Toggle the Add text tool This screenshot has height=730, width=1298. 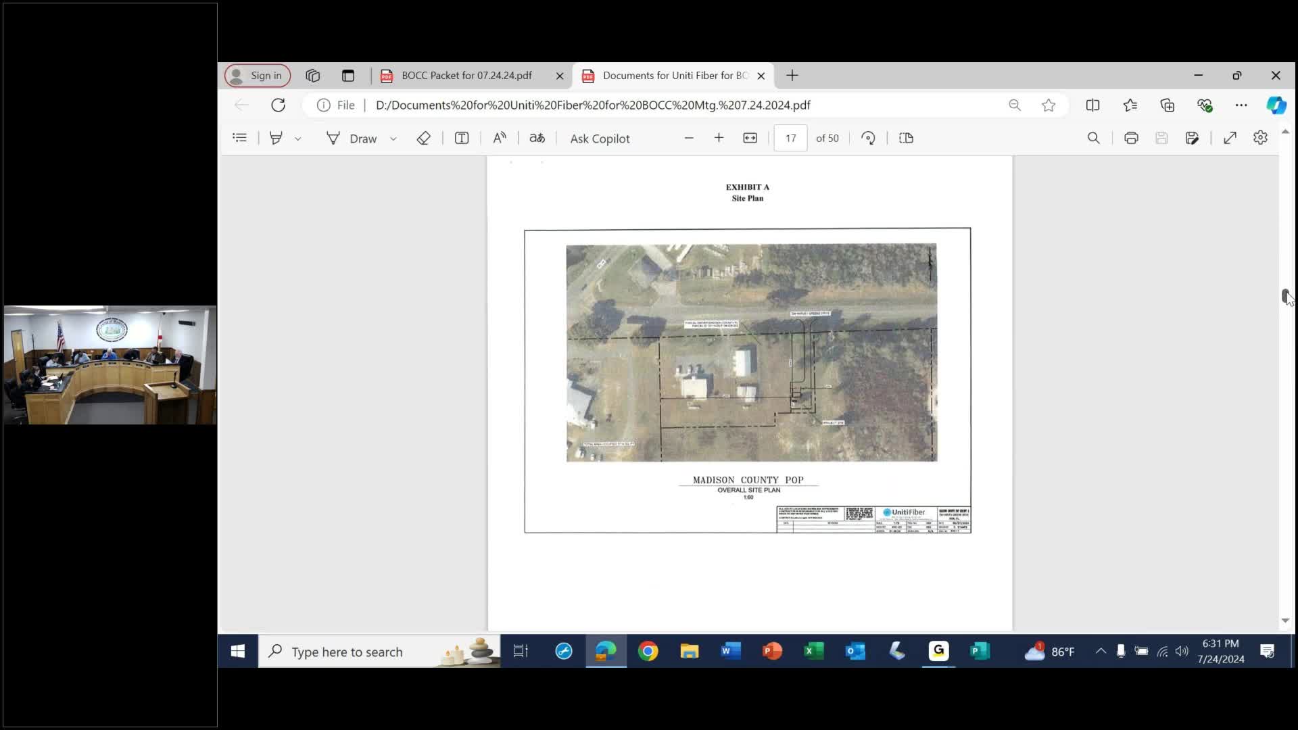pos(462,138)
